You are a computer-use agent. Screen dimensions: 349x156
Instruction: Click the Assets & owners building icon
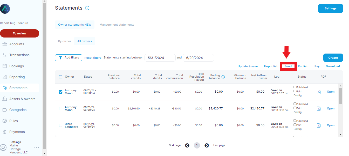click(x=5, y=99)
